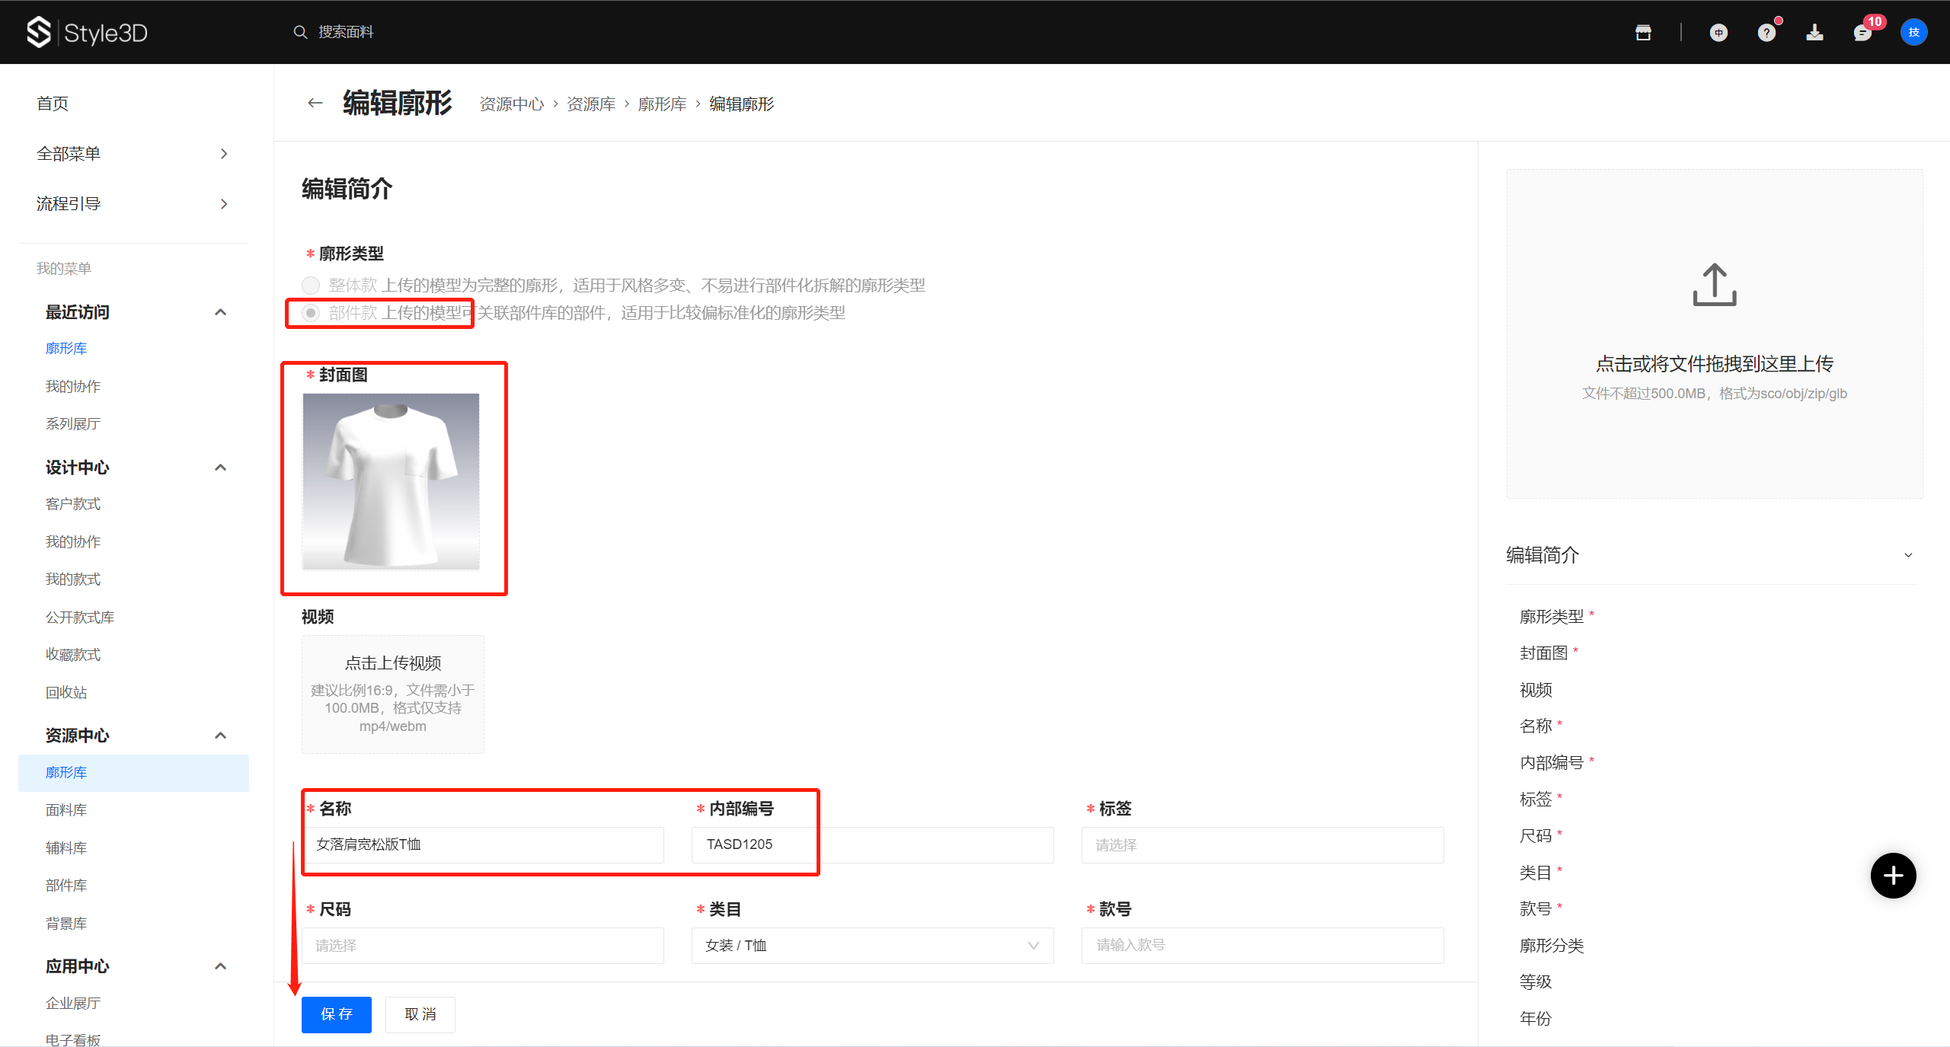Image resolution: width=1950 pixels, height=1047 pixels.
Task: Click the T-shirt cover image thumbnail
Action: tap(391, 481)
